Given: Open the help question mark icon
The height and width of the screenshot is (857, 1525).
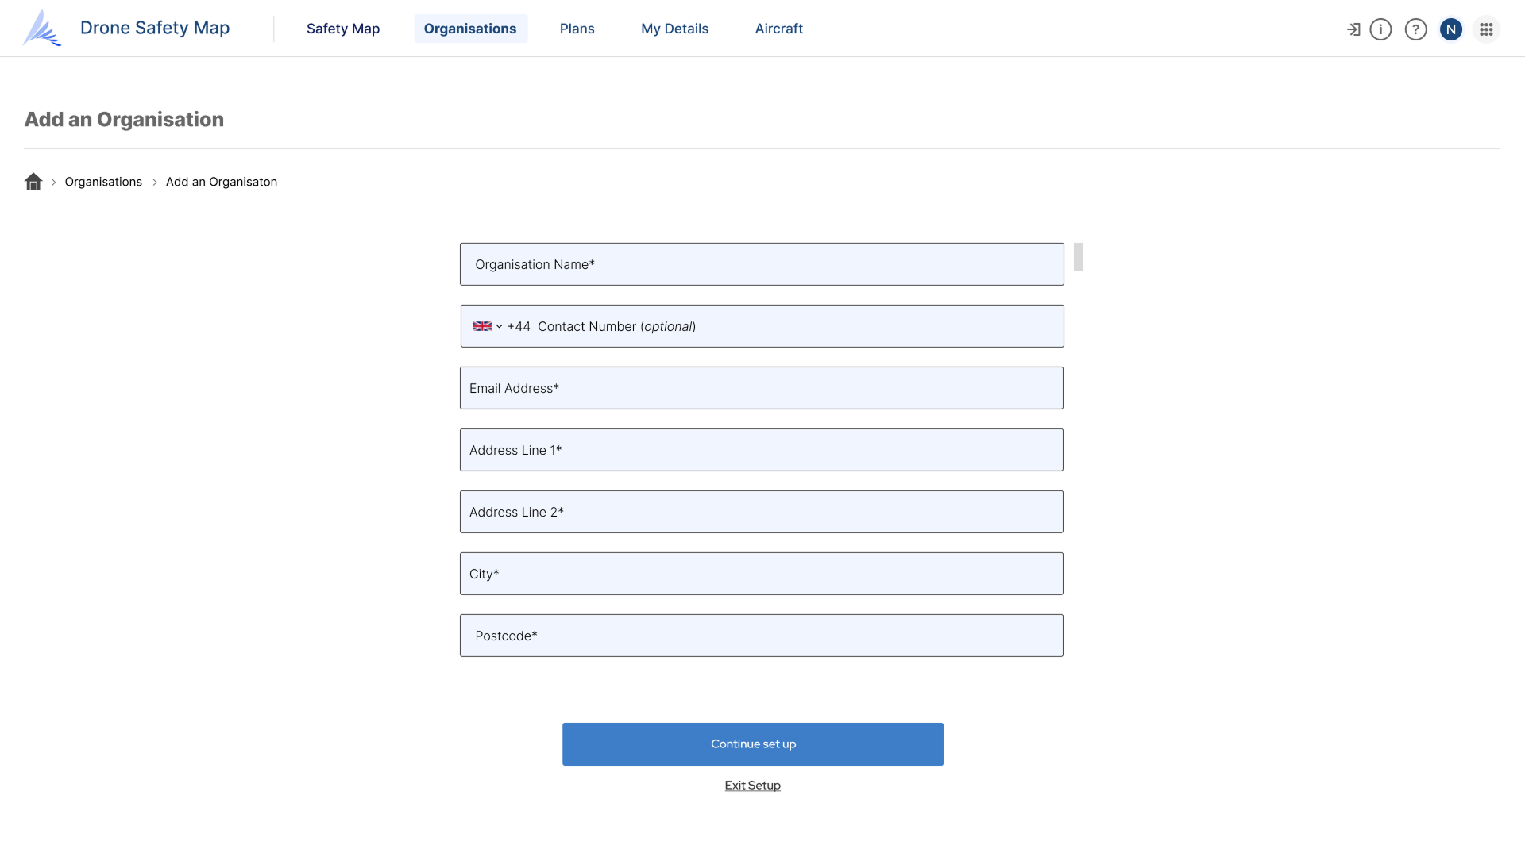Looking at the screenshot, I should 1415,29.
